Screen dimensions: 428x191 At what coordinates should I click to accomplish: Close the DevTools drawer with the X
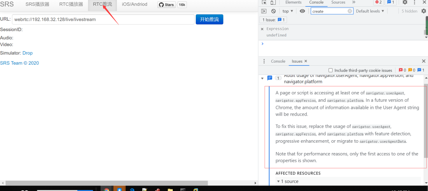point(424,61)
